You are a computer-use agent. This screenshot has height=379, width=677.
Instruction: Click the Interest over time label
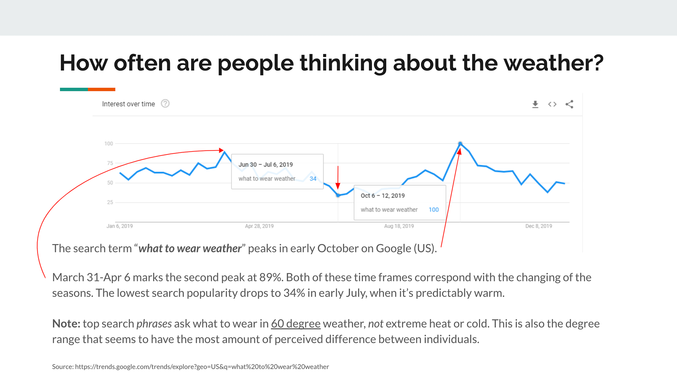[128, 104]
